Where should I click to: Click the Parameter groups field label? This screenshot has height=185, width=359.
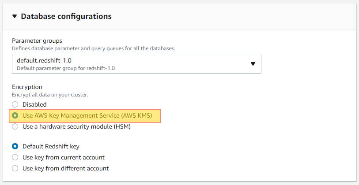(x=37, y=41)
